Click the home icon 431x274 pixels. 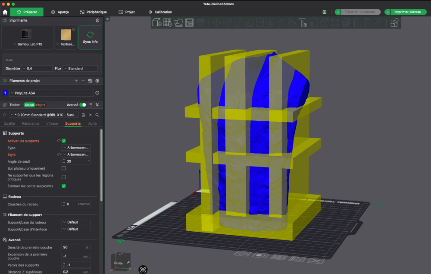[x=5, y=12]
